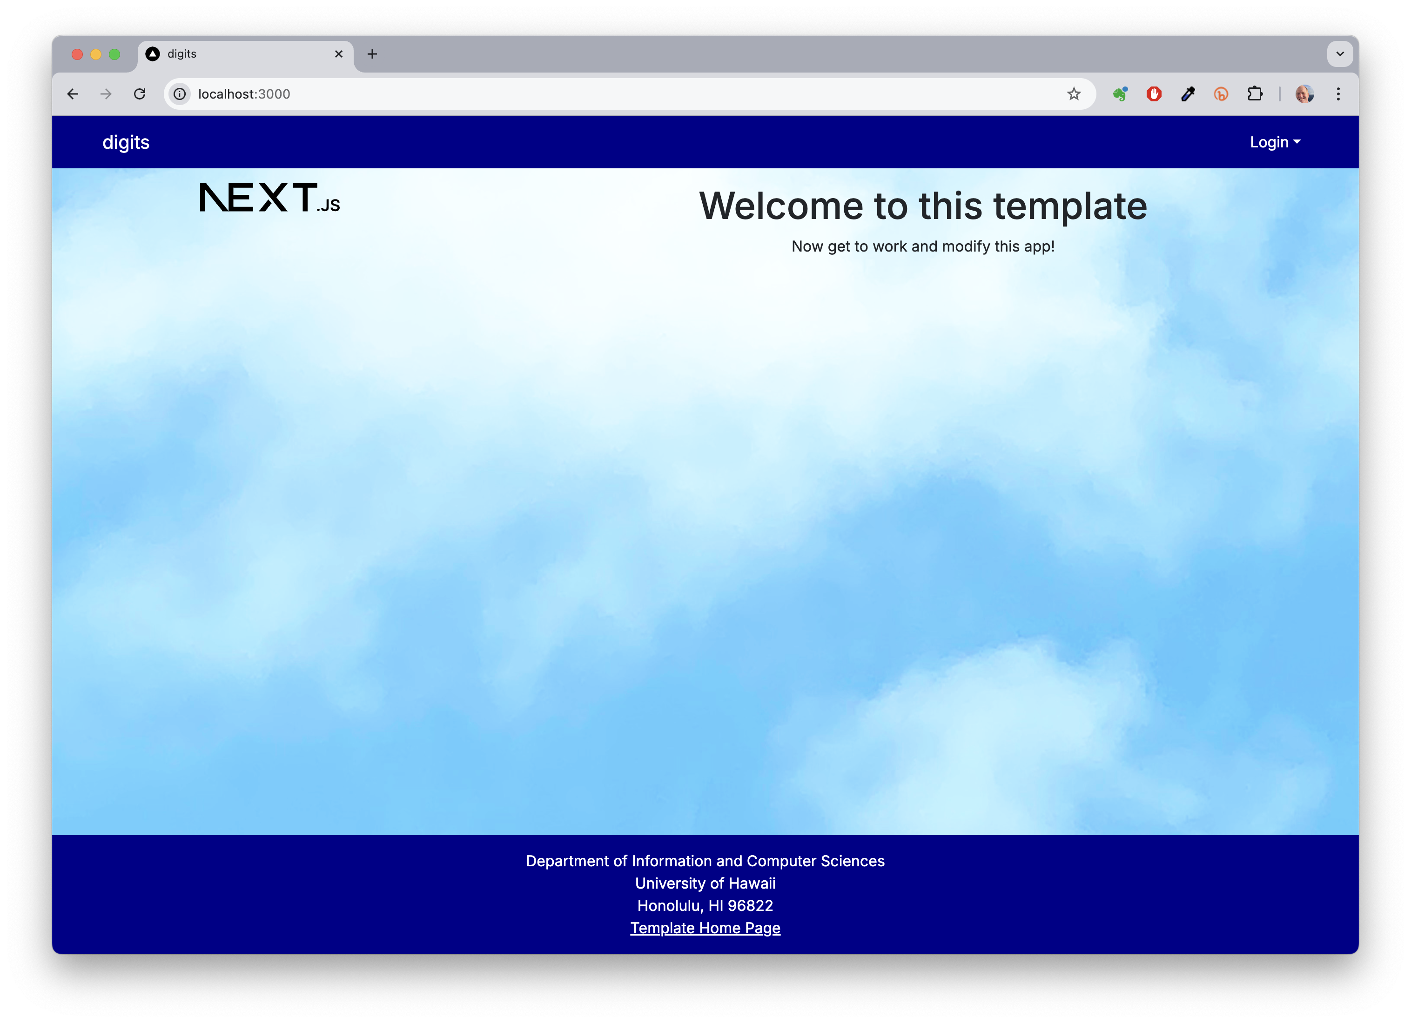This screenshot has width=1411, height=1023.
Task: Open the tab search chevron dropdown
Action: (x=1340, y=54)
